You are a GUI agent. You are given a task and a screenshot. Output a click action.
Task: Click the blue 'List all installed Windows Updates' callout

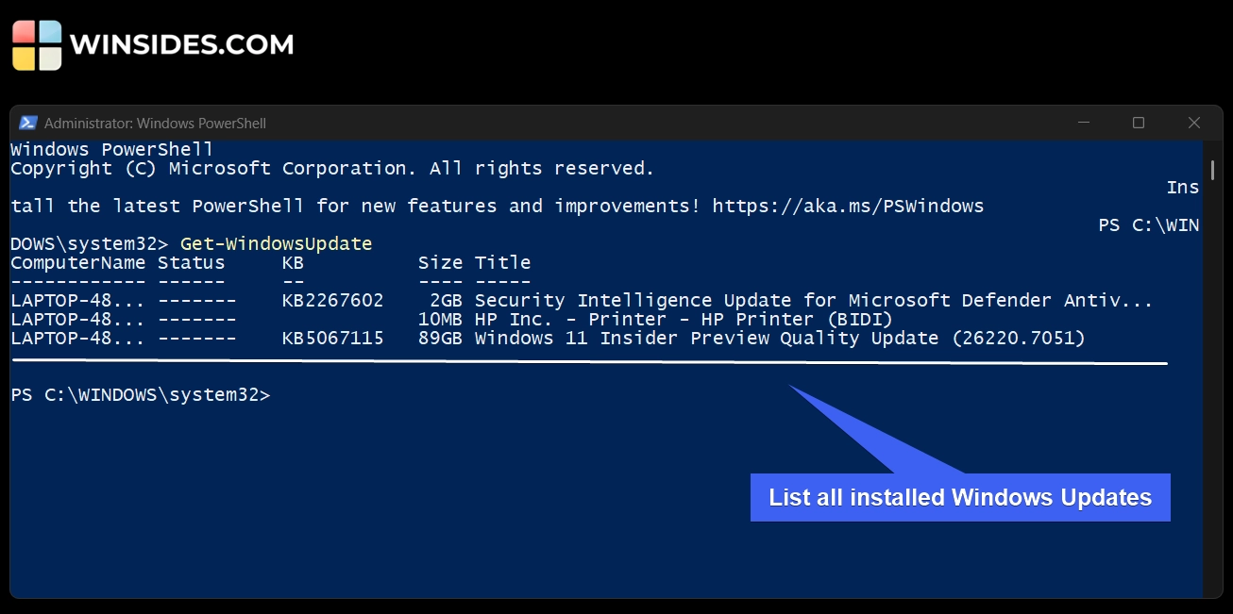[x=959, y=497]
